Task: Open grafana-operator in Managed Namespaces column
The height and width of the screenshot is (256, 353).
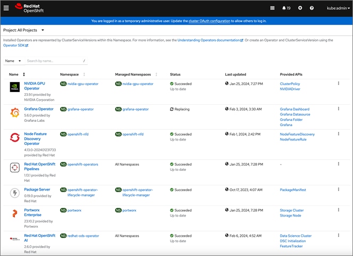Action: [x=136, y=109]
